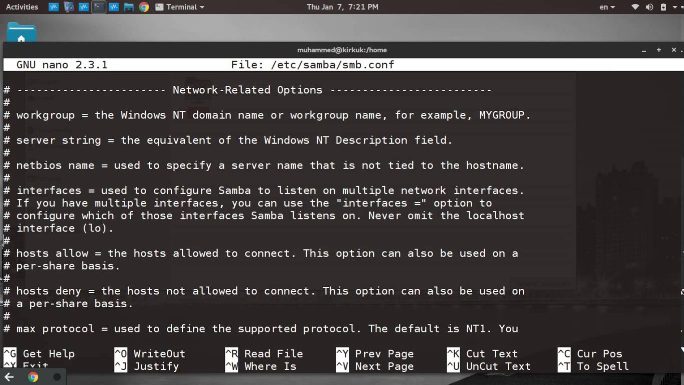This screenshot has width=684, height=385.
Task: Open the Activities overview
Action: pos(22,7)
